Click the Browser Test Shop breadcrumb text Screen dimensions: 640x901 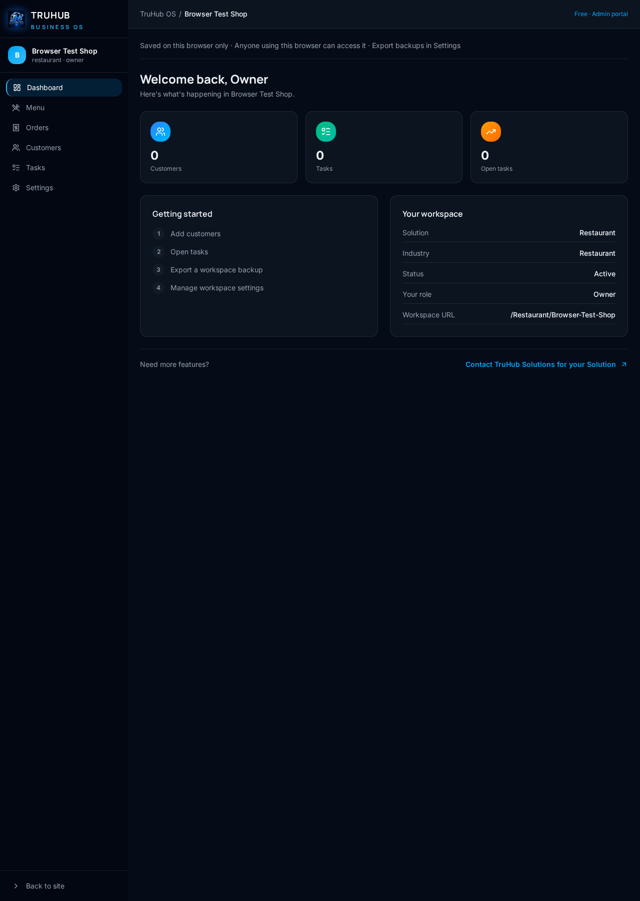pos(216,14)
